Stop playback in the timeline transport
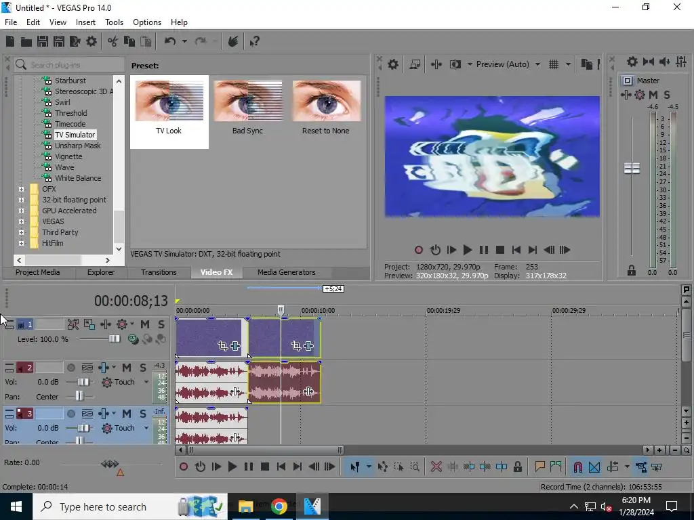 click(x=265, y=467)
